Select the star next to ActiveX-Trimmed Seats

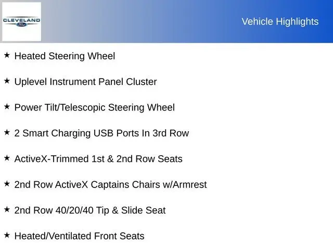pyautogui.click(x=7, y=158)
